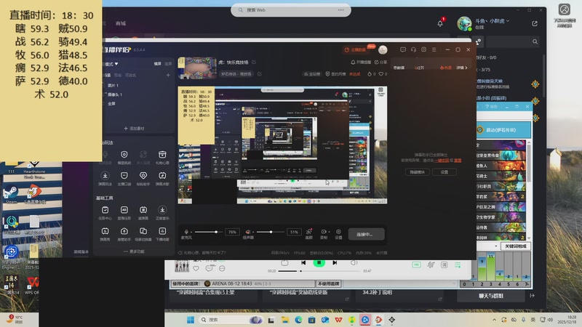Expand 更多功能 in tools panel
582x327 pixels.
pos(134,251)
